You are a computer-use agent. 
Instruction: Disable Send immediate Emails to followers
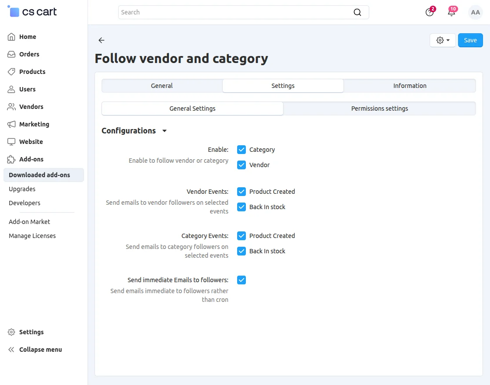241,280
